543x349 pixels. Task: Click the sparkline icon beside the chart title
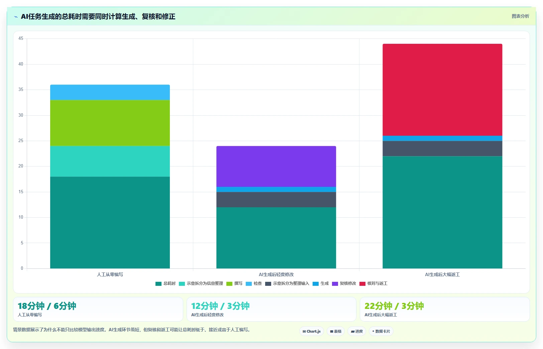tap(16, 17)
